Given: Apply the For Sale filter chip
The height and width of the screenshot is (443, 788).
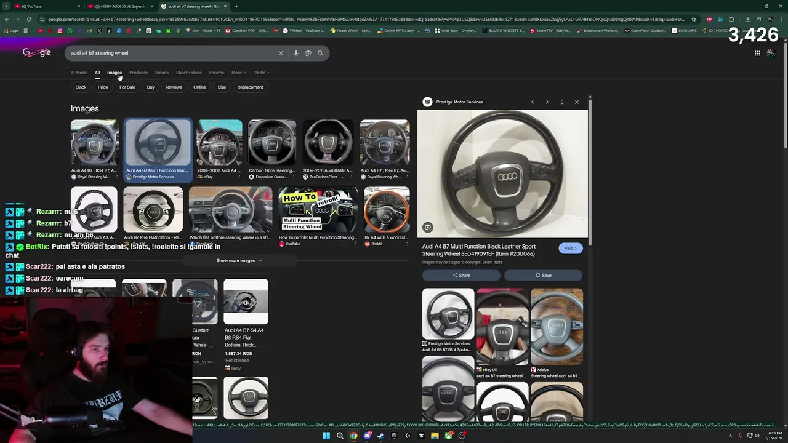Looking at the screenshot, I should [x=127, y=87].
